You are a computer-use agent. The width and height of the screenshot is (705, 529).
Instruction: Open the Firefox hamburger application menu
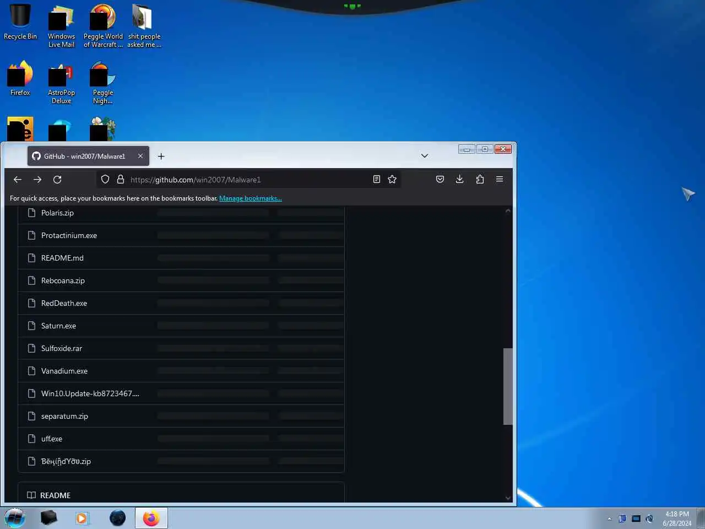point(500,179)
